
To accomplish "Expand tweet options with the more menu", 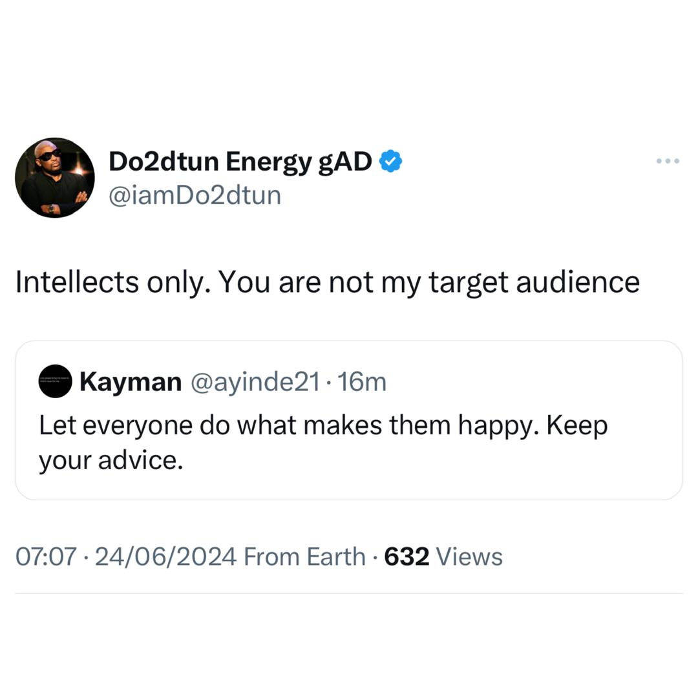I will click(669, 161).
